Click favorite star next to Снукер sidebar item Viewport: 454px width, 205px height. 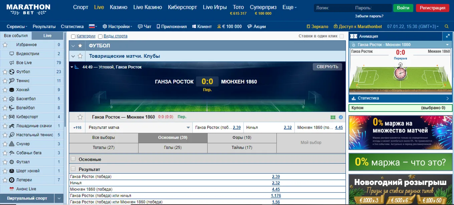(x=5, y=144)
